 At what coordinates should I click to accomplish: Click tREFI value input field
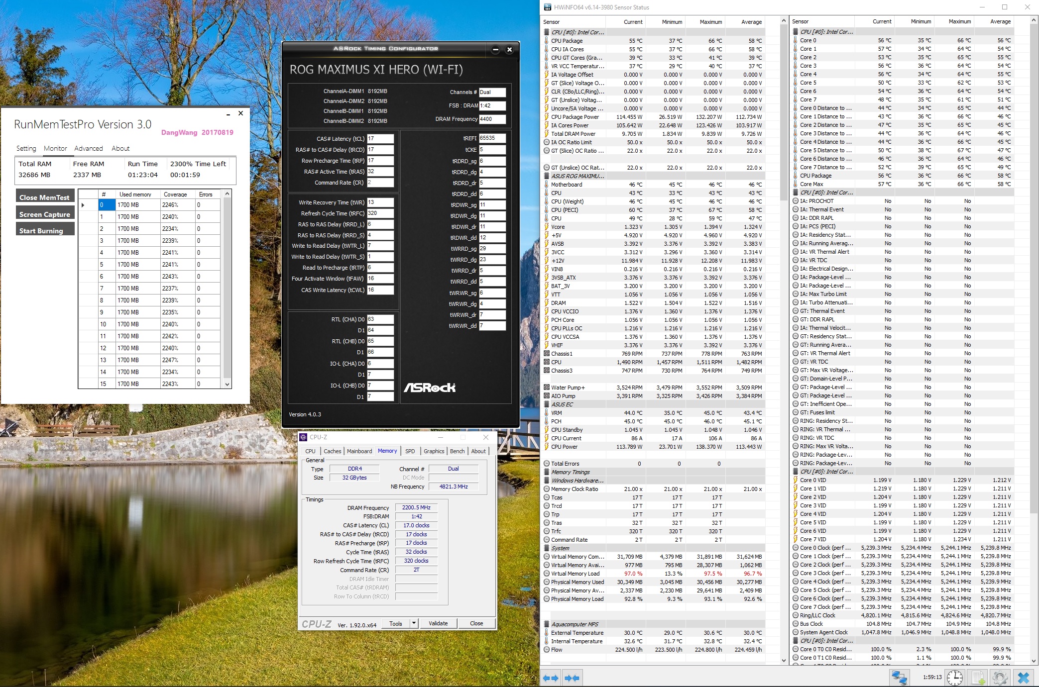click(x=492, y=138)
